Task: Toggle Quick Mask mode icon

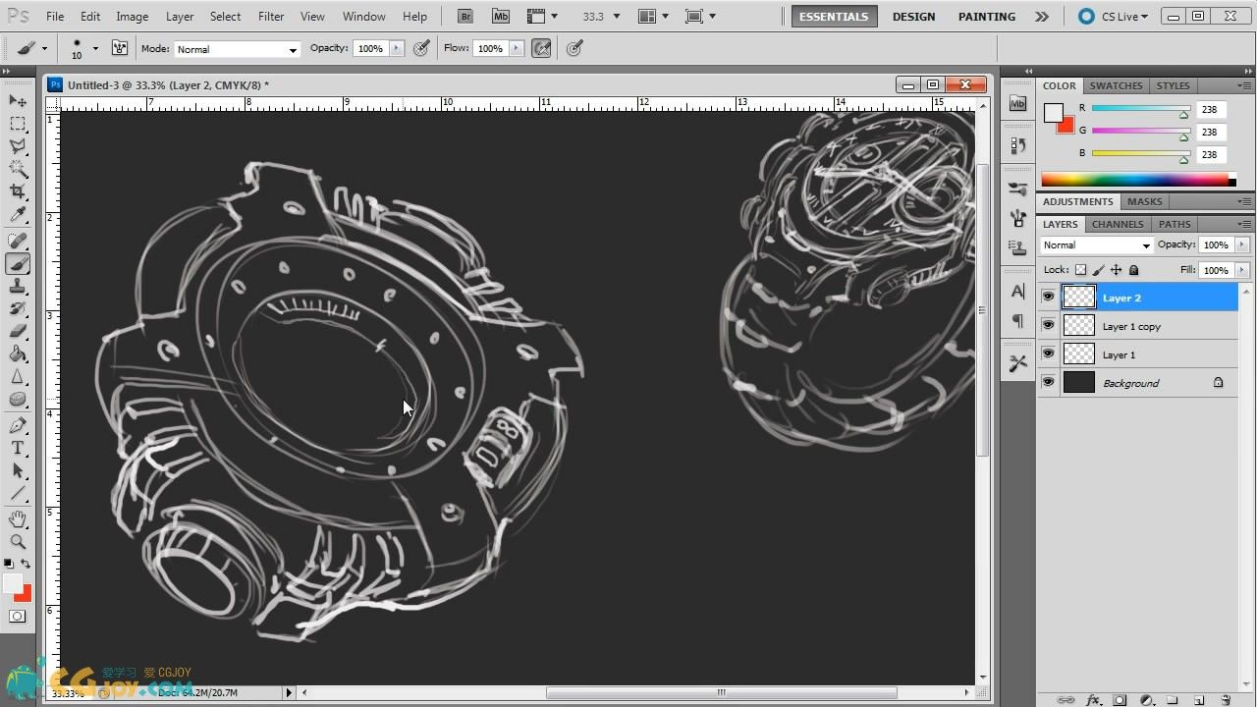Action: coord(18,616)
